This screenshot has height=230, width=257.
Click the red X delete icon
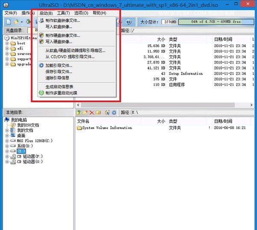coord(92,112)
